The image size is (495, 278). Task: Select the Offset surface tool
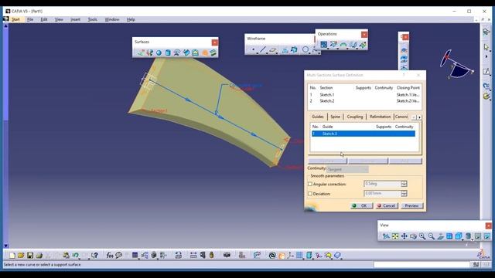coord(177,53)
